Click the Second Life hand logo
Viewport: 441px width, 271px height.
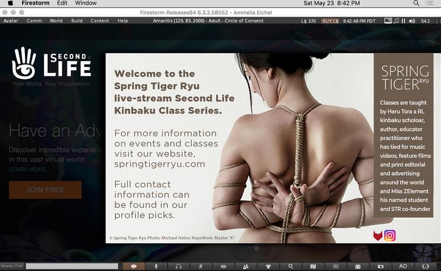(24, 63)
